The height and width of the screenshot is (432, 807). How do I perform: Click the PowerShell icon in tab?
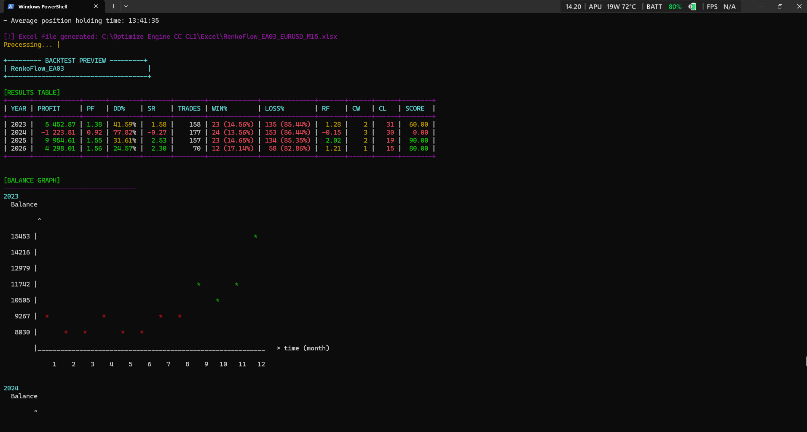(11, 6)
